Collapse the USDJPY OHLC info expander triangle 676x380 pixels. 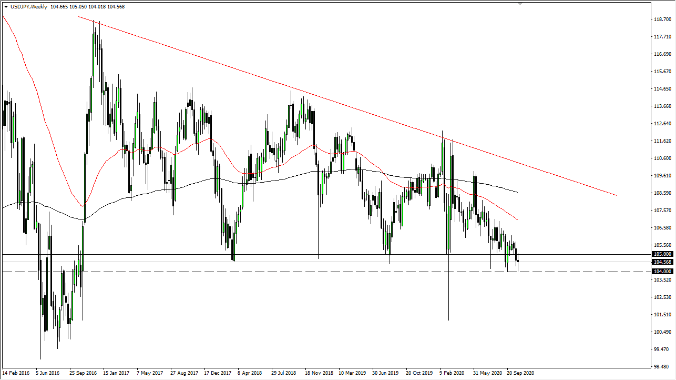point(6,8)
